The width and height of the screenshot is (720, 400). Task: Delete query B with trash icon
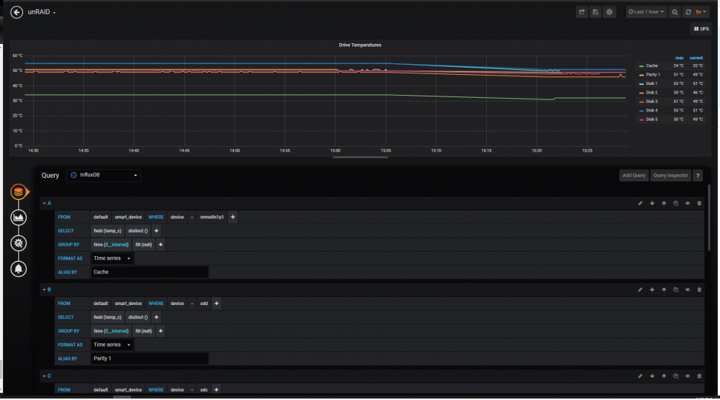pos(699,289)
